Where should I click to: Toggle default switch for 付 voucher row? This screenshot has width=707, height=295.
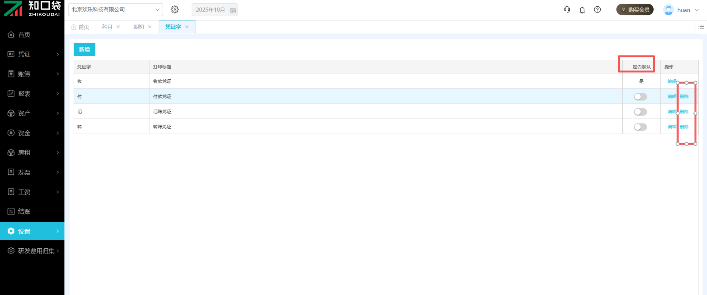click(640, 97)
